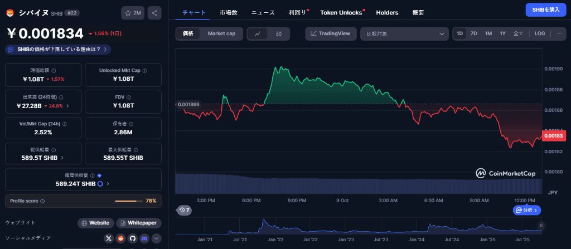Screen dimensions: 571x249
Task: Open the 市場数 tab
Action: click(x=229, y=12)
